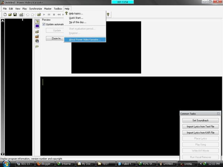The image size is (223, 167).
Task: Undo the last action
Action: click(28, 15)
